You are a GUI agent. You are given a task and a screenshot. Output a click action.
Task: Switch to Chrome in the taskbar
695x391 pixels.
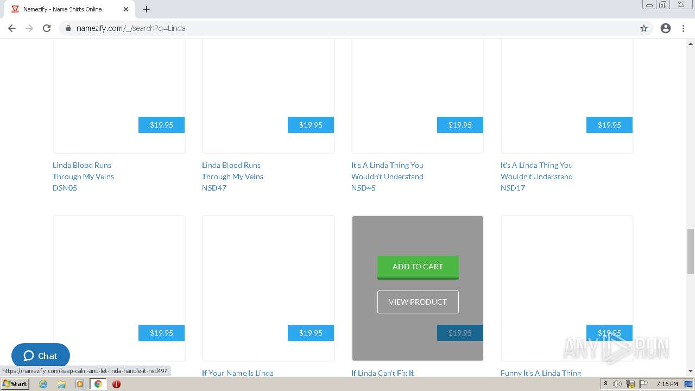pos(98,384)
